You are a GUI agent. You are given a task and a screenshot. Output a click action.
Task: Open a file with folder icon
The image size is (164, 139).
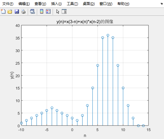pyautogui.click(x=10, y=11)
